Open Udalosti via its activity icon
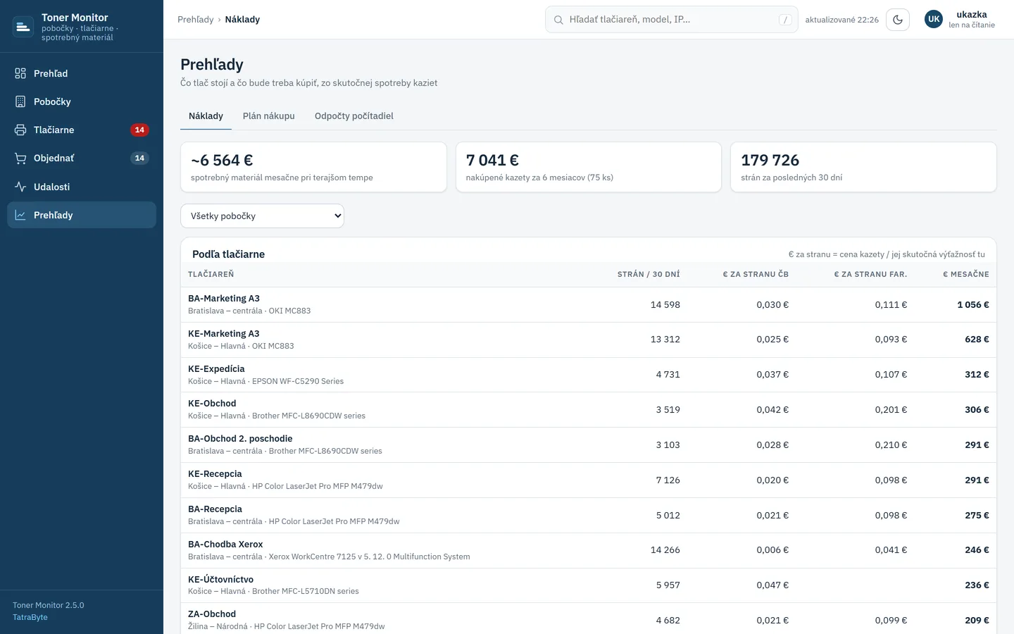Image resolution: width=1014 pixels, height=634 pixels. pos(20,187)
